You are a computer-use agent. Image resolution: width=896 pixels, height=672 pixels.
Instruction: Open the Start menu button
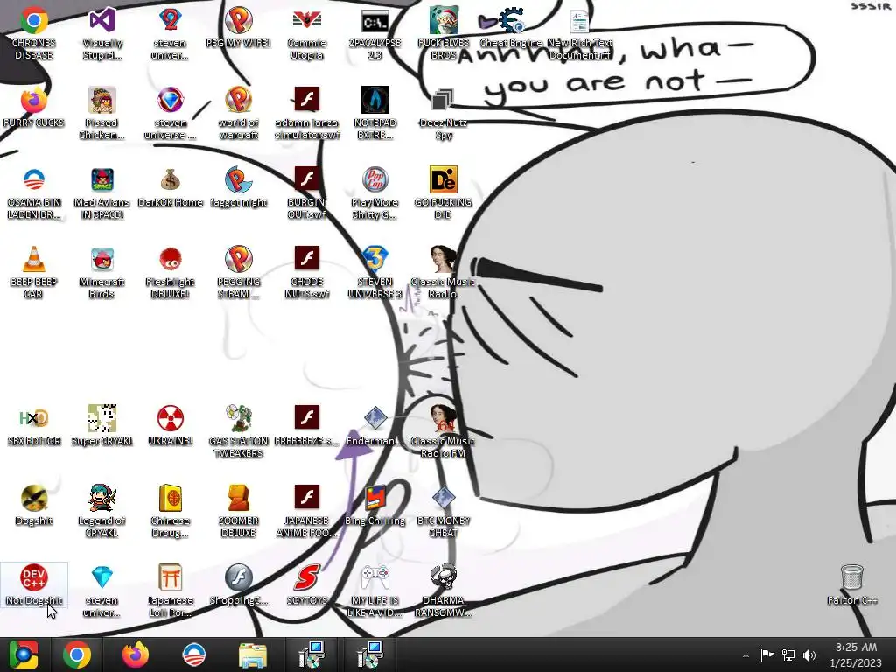[x=24, y=654]
